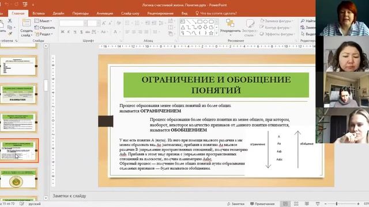Toggle Заметки notes pane in status bar
The width and height of the screenshot is (369, 207).
(236, 204)
